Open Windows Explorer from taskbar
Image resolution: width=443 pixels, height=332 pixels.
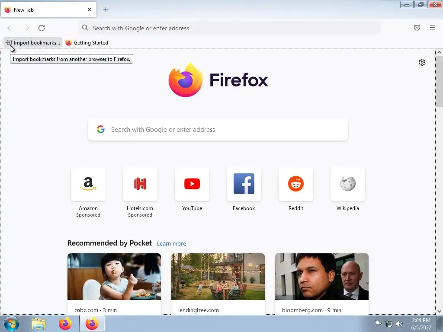pyautogui.click(x=39, y=324)
